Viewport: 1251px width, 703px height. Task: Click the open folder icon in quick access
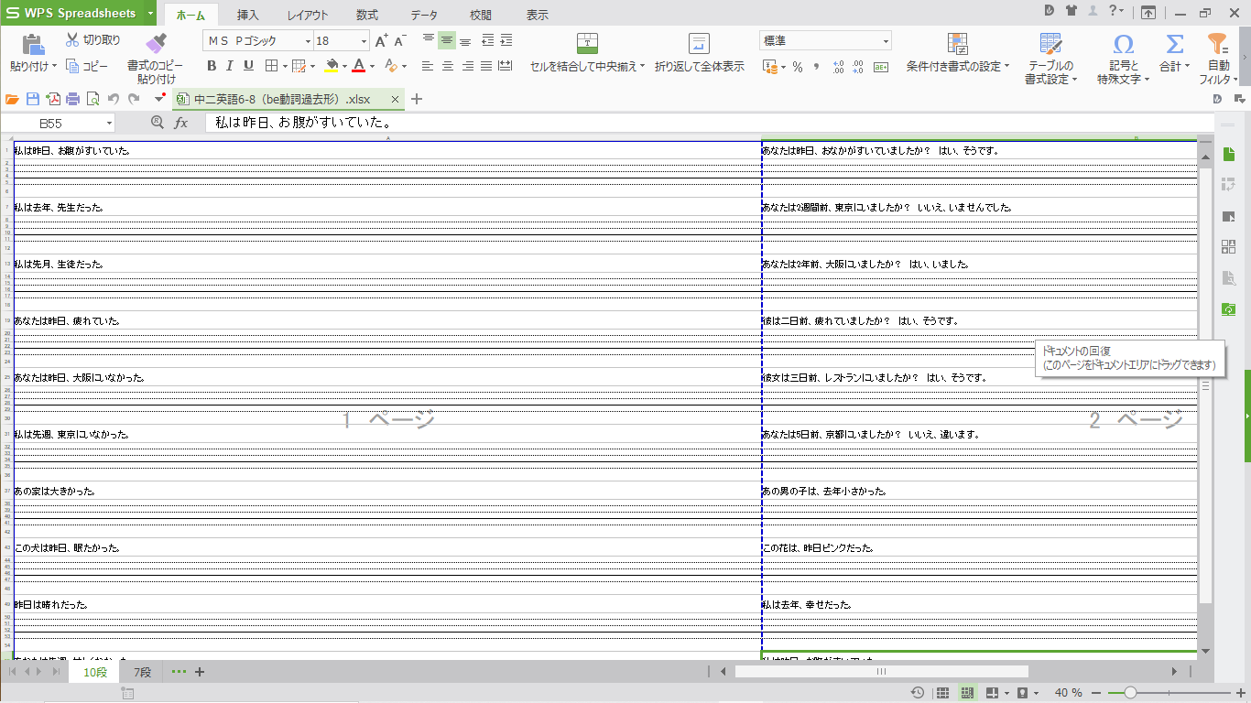click(13, 99)
